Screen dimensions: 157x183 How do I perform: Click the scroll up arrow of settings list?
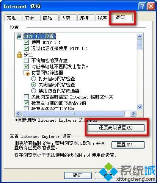140,37
